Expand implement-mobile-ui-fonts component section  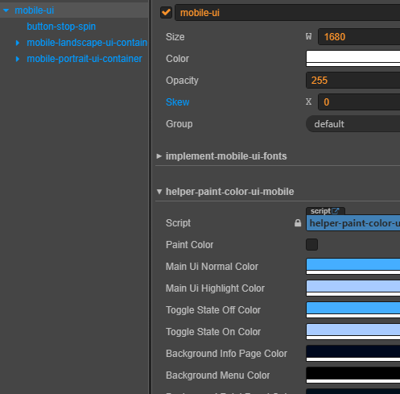pos(159,156)
